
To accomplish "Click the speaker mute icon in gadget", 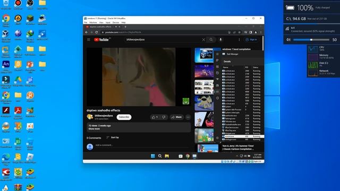I will pos(288,40).
